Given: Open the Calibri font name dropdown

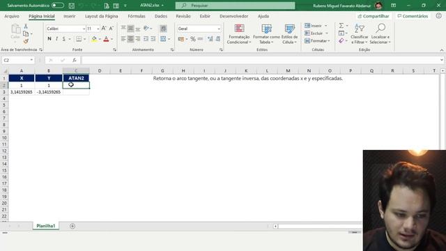Looking at the screenshot, I should coord(84,29).
